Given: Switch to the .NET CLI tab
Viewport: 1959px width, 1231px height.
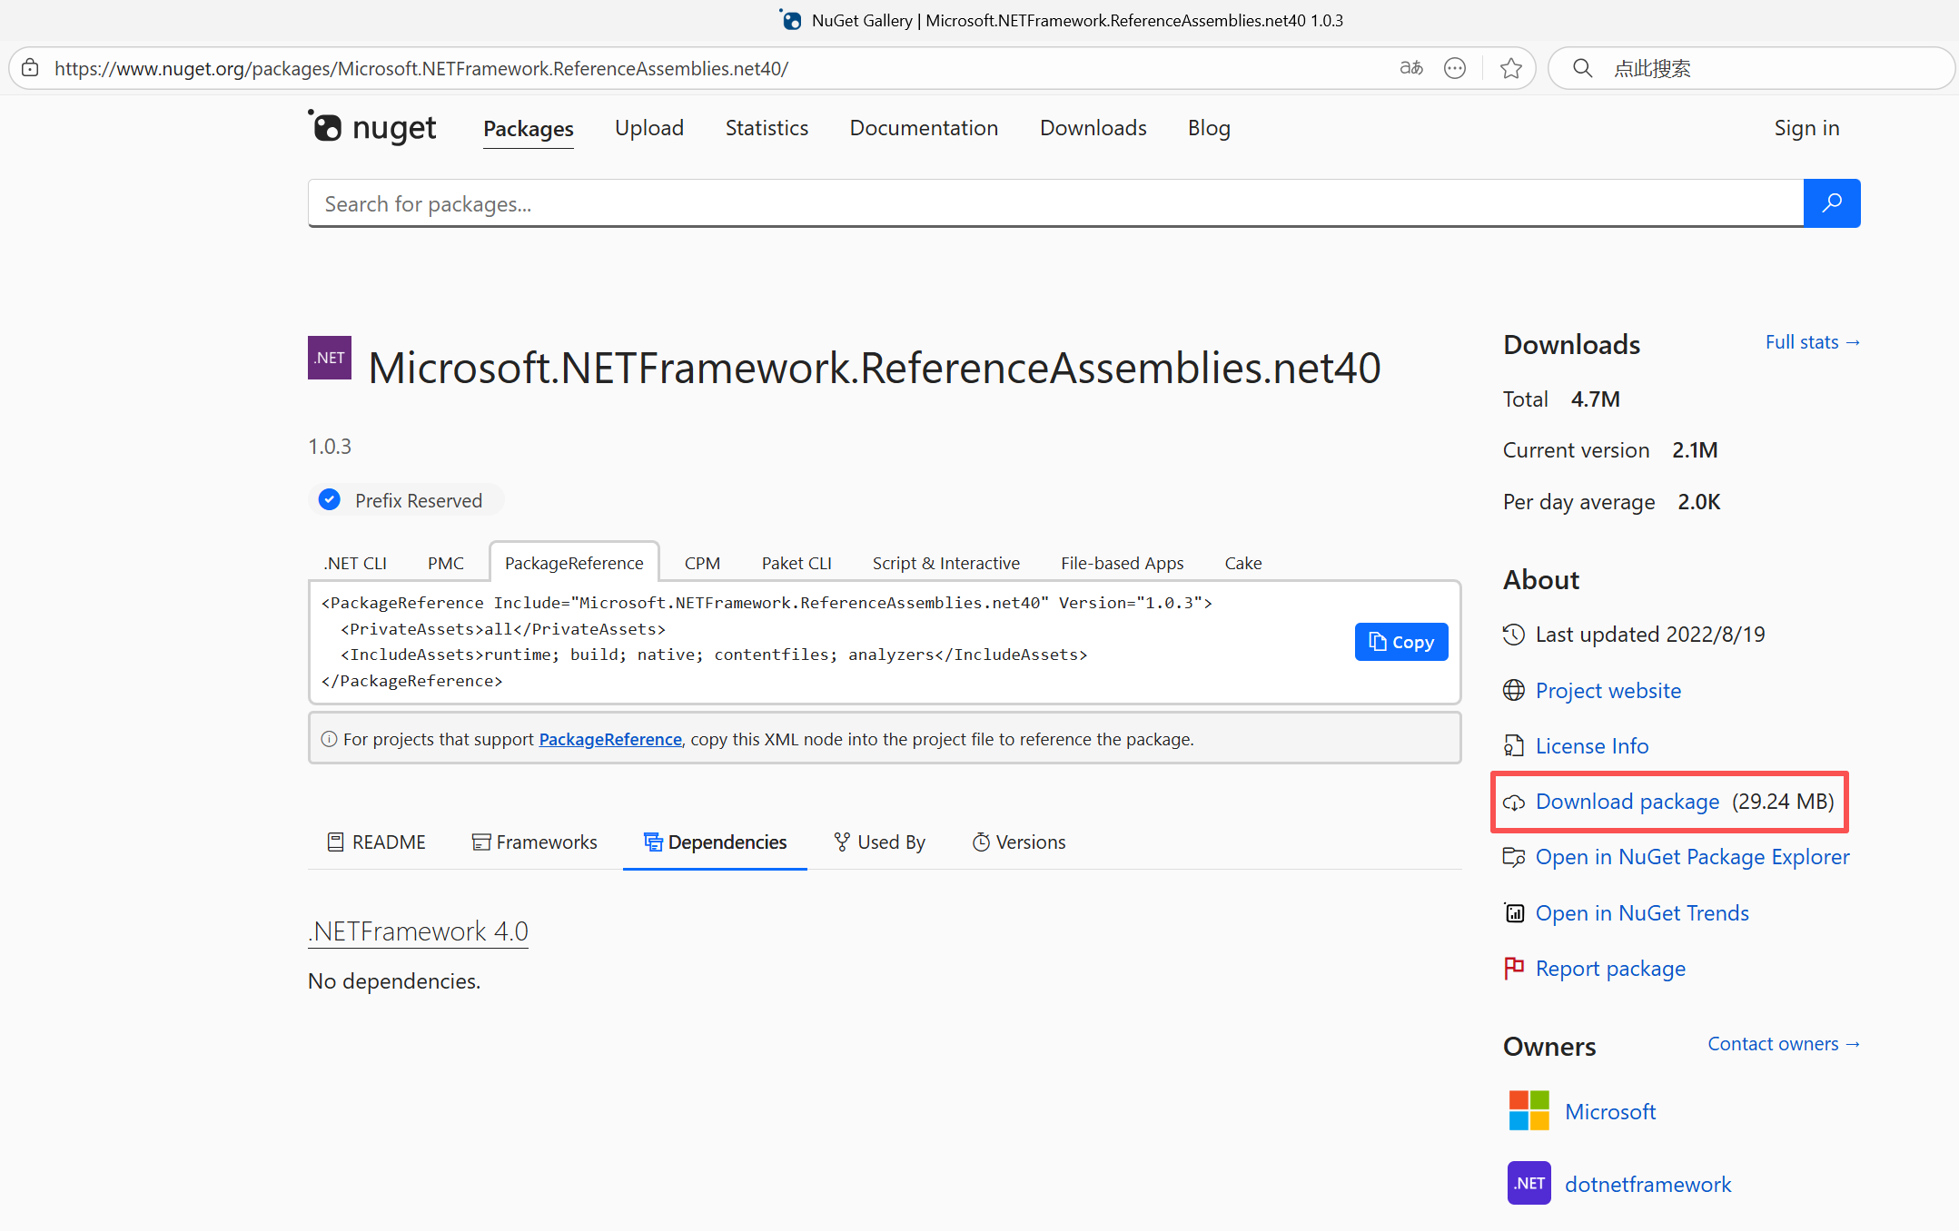Looking at the screenshot, I should (x=355, y=563).
